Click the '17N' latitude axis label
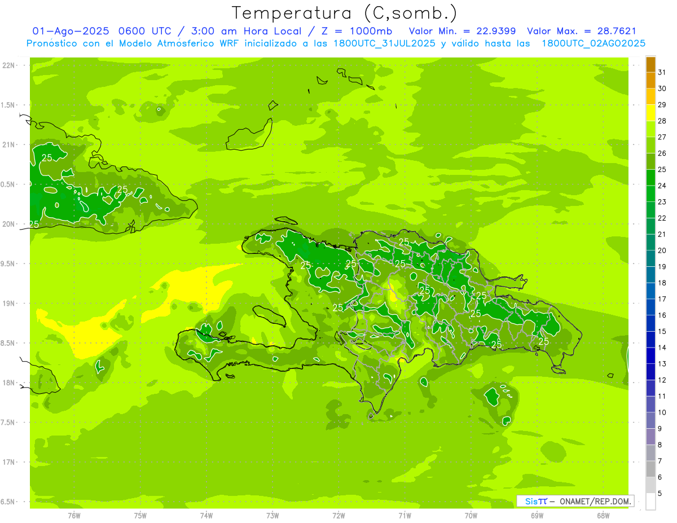The image size is (677, 523). pyautogui.click(x=8, y=462)
